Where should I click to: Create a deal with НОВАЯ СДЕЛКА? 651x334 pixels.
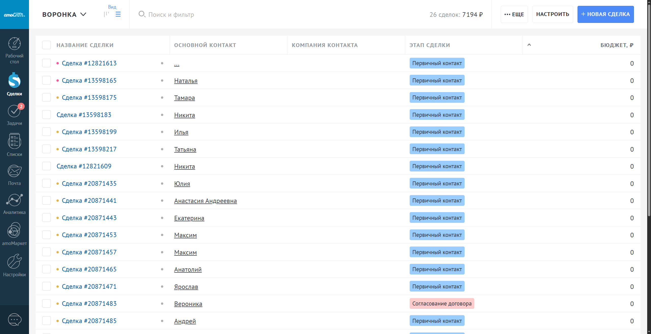605,14
